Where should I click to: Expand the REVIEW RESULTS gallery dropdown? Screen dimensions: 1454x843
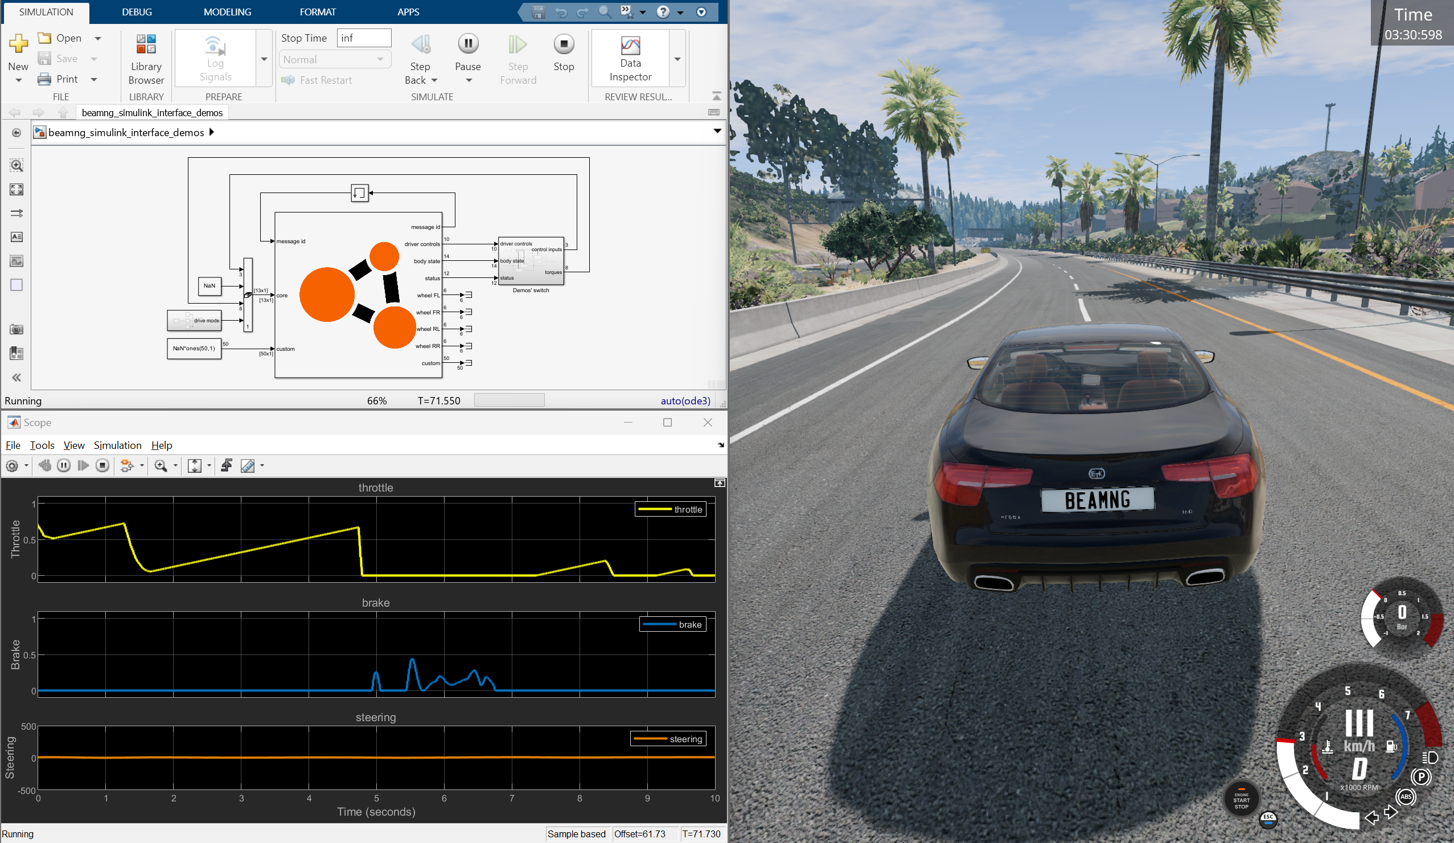677,59
